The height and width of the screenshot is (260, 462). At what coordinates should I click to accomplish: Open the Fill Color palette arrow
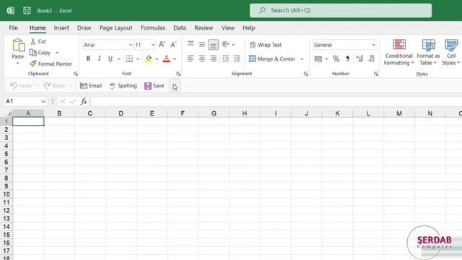[157, 59]
